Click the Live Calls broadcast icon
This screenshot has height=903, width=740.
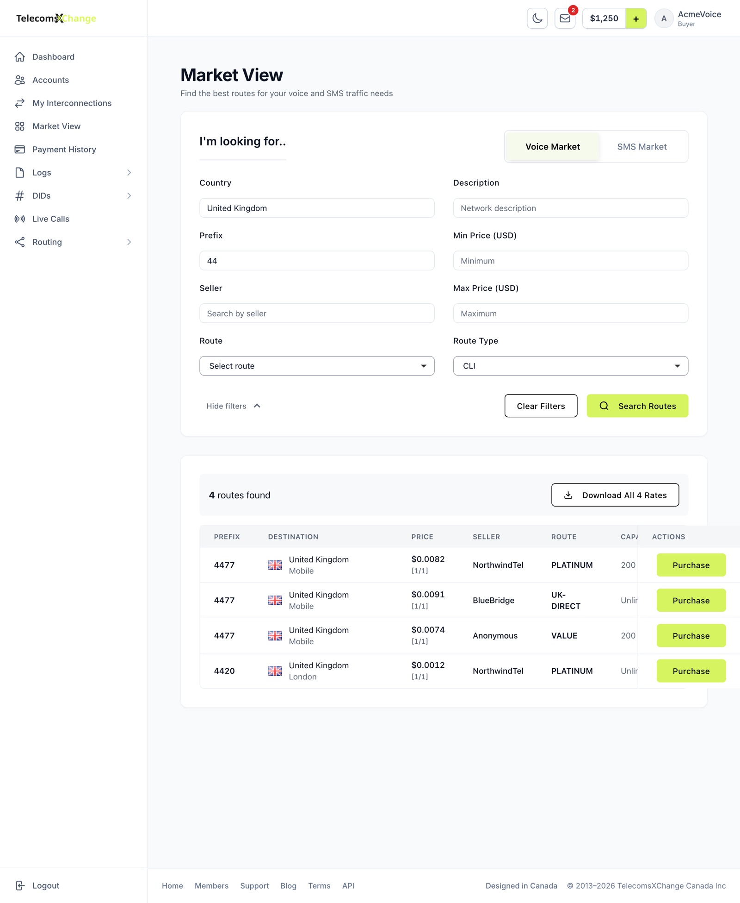[19, 219]
